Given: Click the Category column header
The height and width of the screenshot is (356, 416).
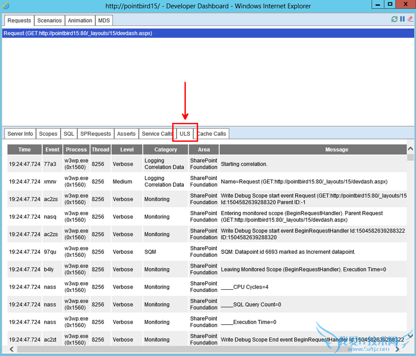Looking at the screenshot, I should 166,150.
